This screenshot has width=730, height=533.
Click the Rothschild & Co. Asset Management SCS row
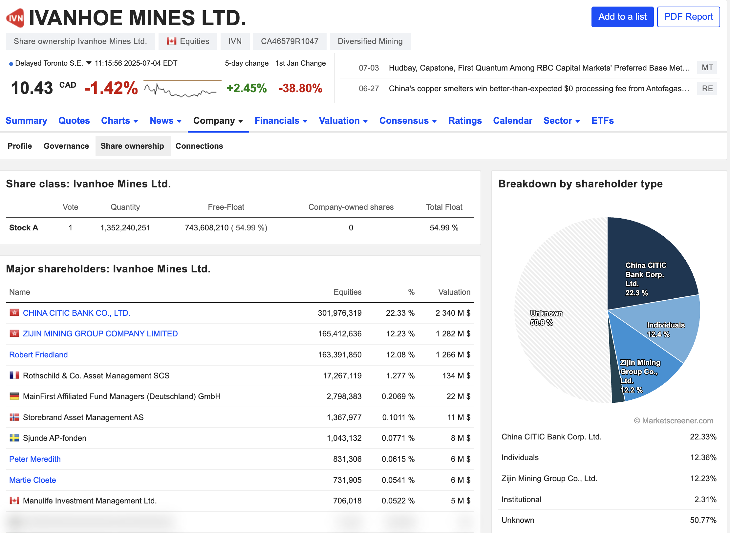click(240, 375)
